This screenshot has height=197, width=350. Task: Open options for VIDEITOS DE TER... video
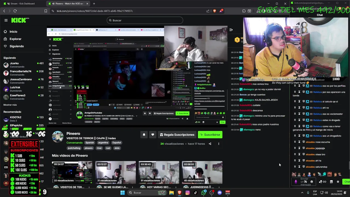coord(89,187)
